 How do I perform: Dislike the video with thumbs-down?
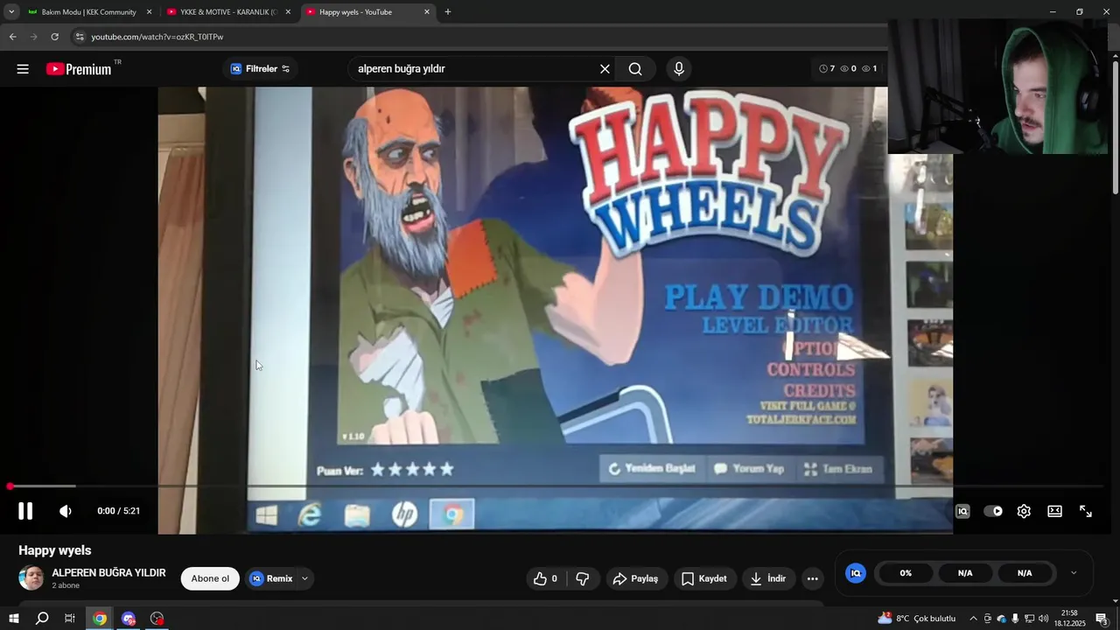click(583, 578)
